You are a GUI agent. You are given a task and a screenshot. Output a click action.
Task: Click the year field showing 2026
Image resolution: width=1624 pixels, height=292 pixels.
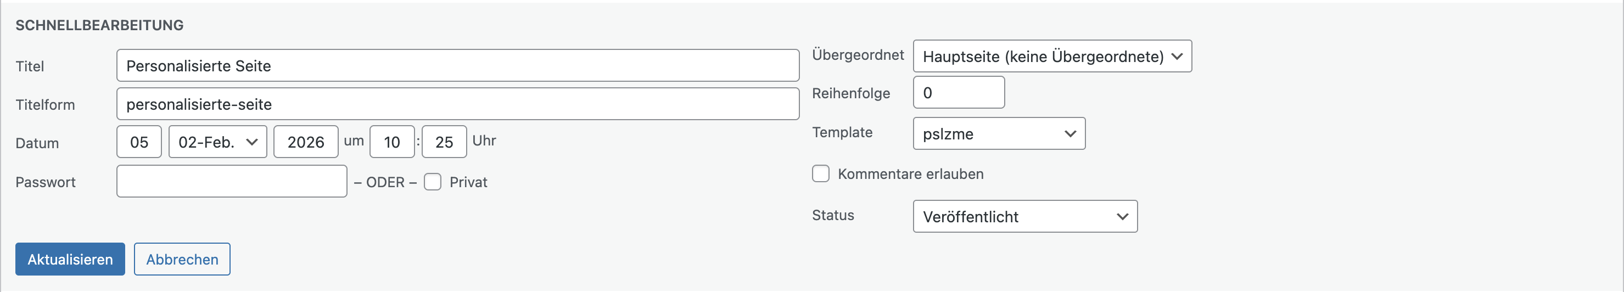pos(306,142)
